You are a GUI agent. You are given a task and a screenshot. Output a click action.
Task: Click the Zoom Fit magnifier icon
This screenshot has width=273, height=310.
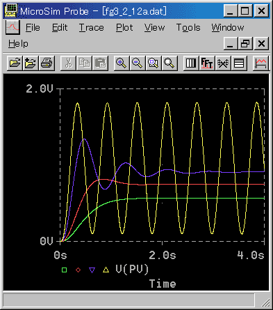click(x=169, y=63)
